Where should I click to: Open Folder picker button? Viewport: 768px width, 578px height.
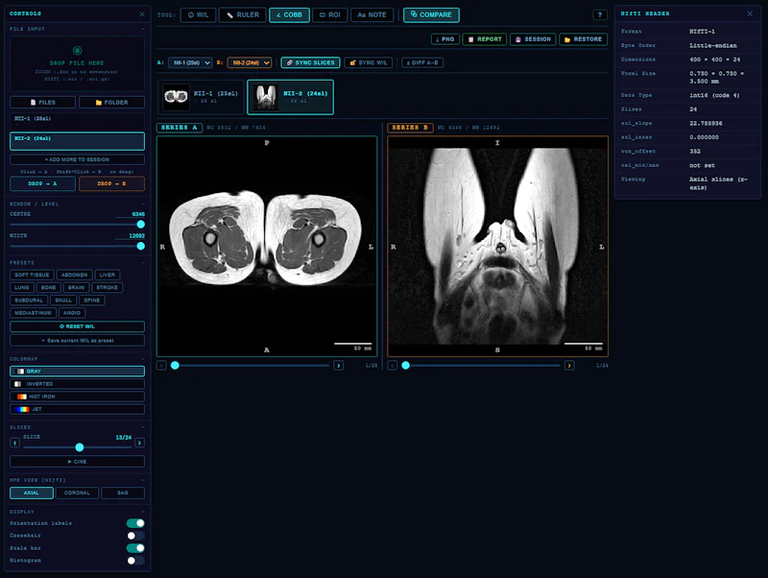pos(111,103)
